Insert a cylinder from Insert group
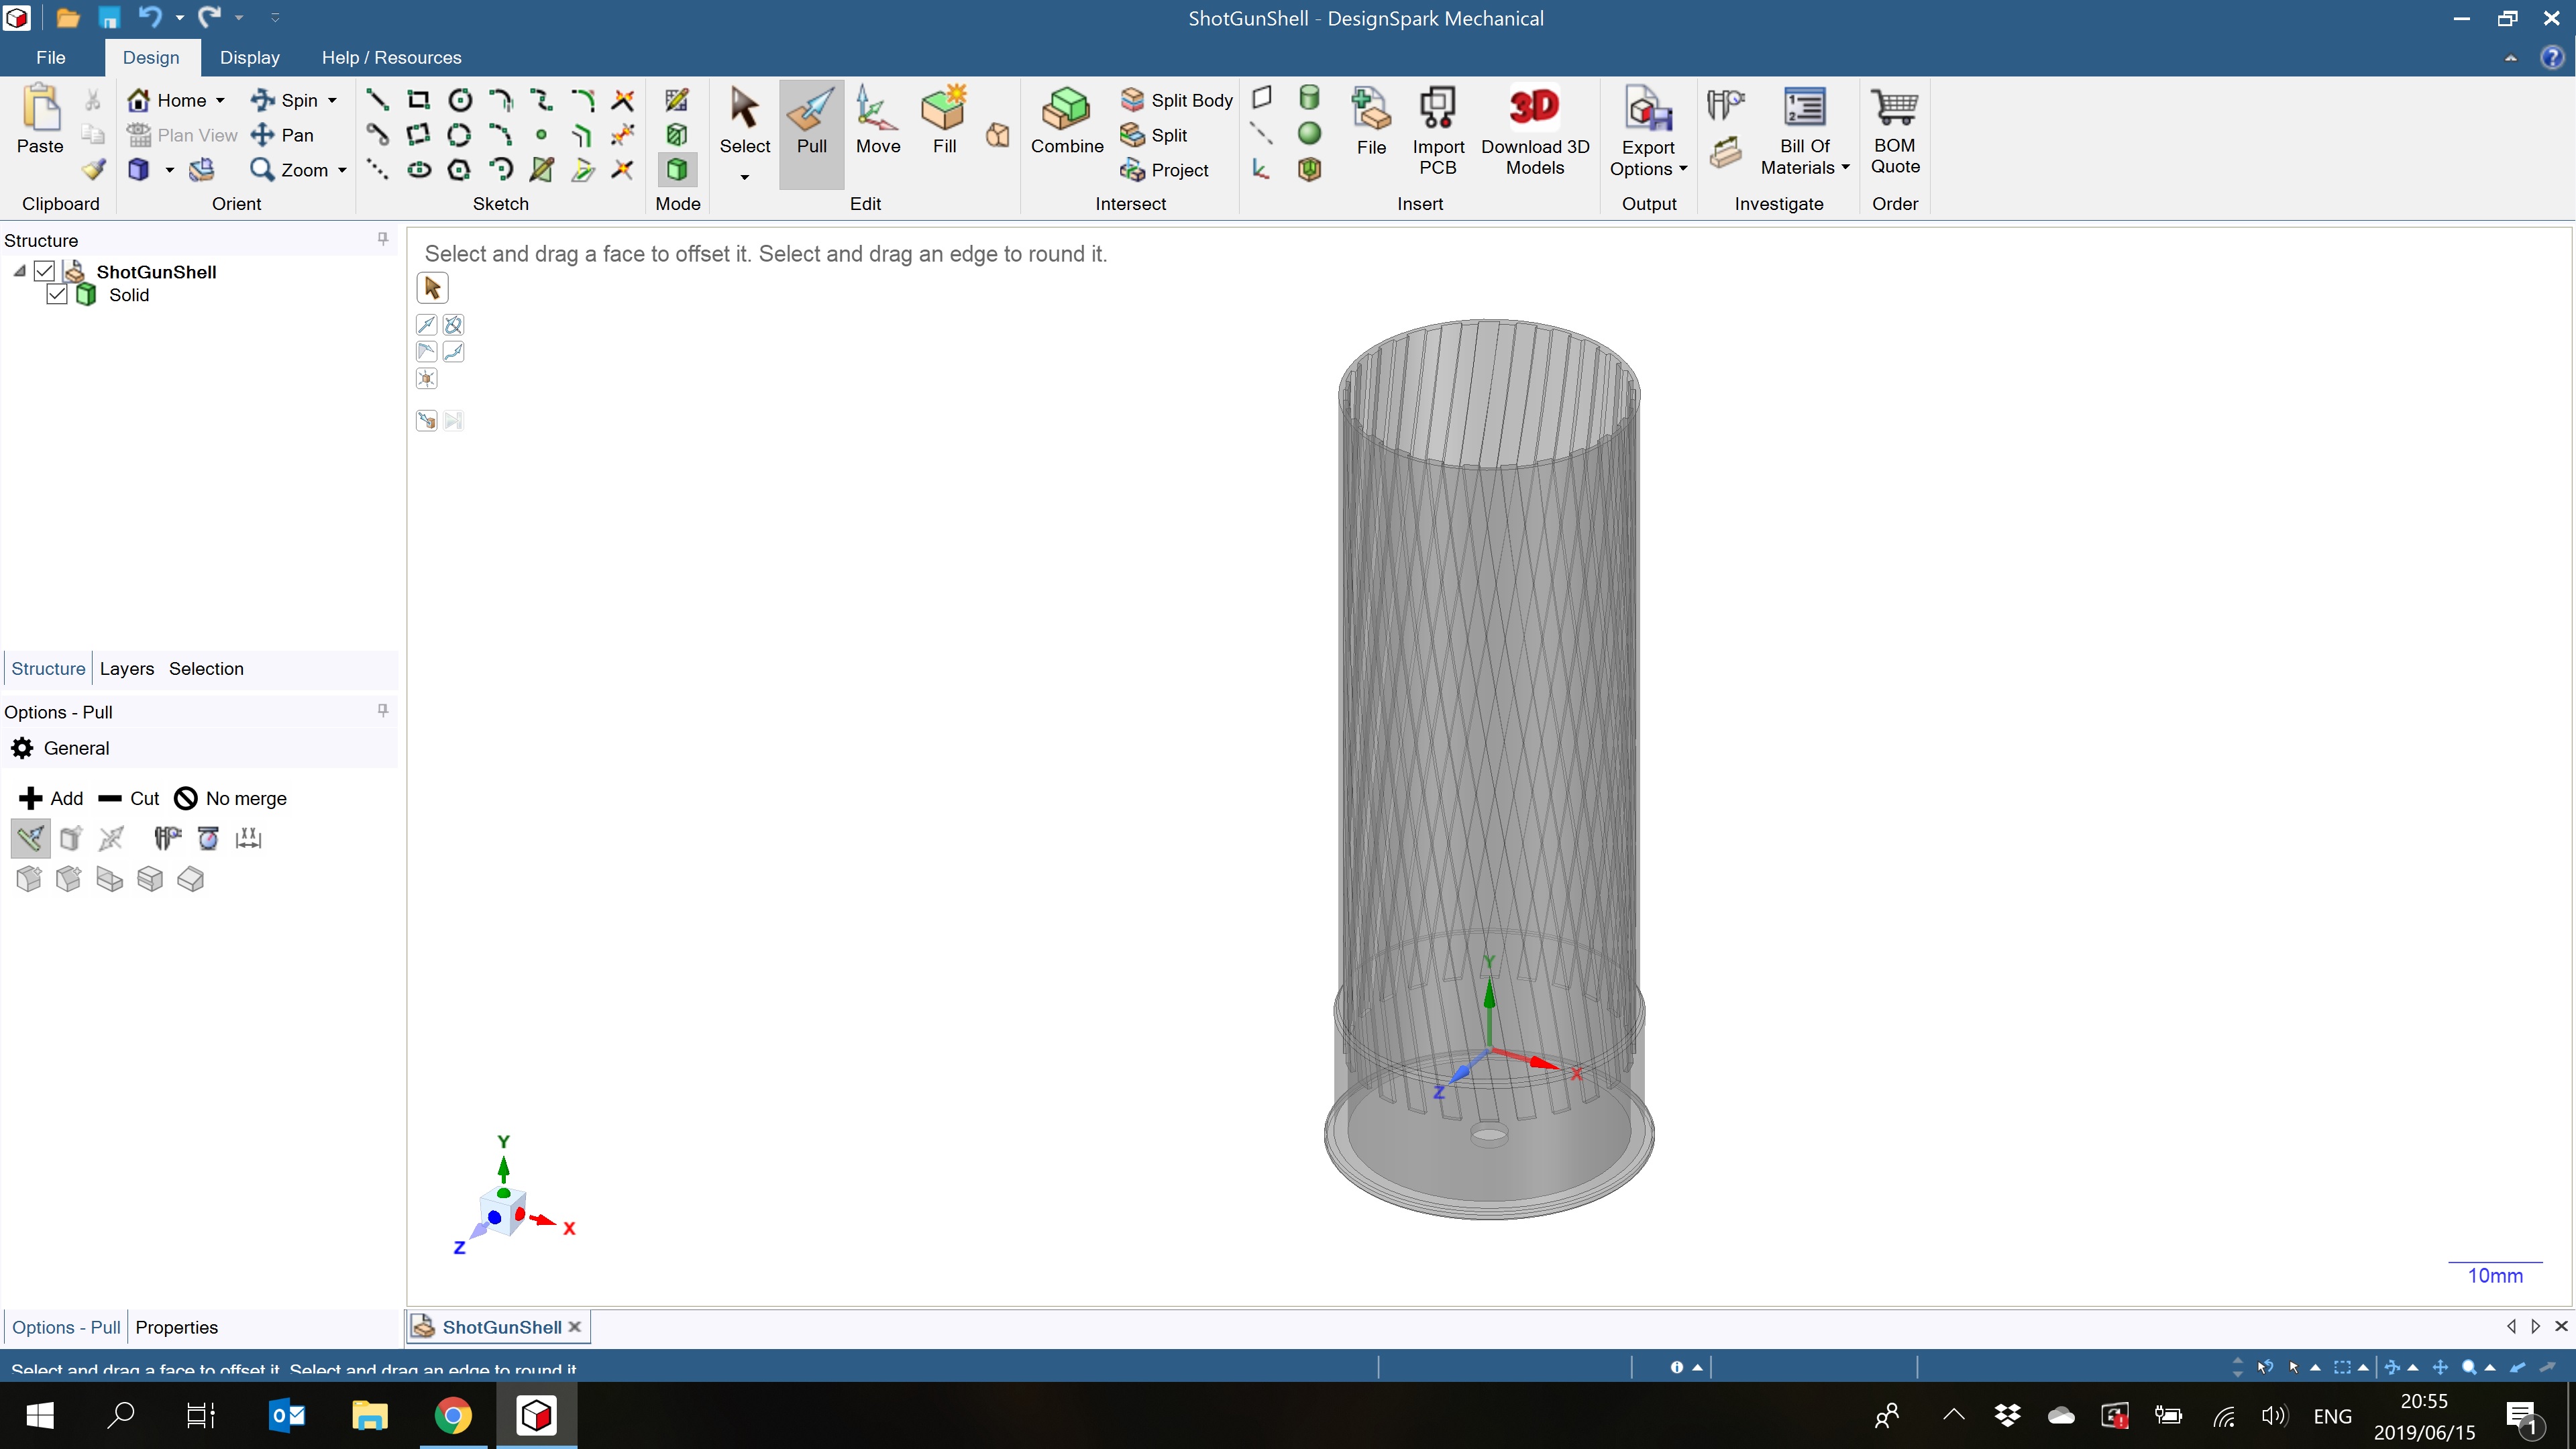 coord(1309,97)
